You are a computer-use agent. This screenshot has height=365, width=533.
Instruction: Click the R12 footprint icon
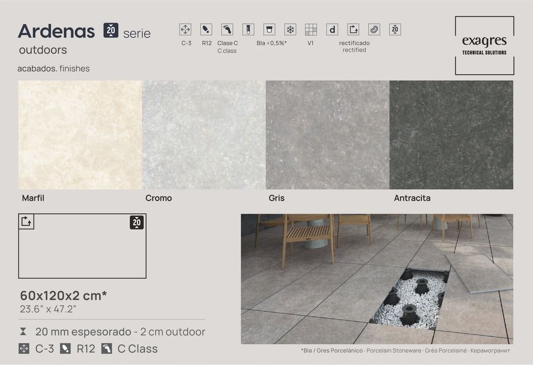pos(206,30)
